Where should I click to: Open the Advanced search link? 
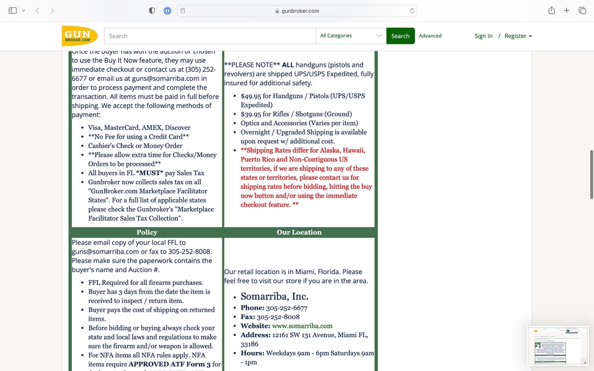(430, 36)
